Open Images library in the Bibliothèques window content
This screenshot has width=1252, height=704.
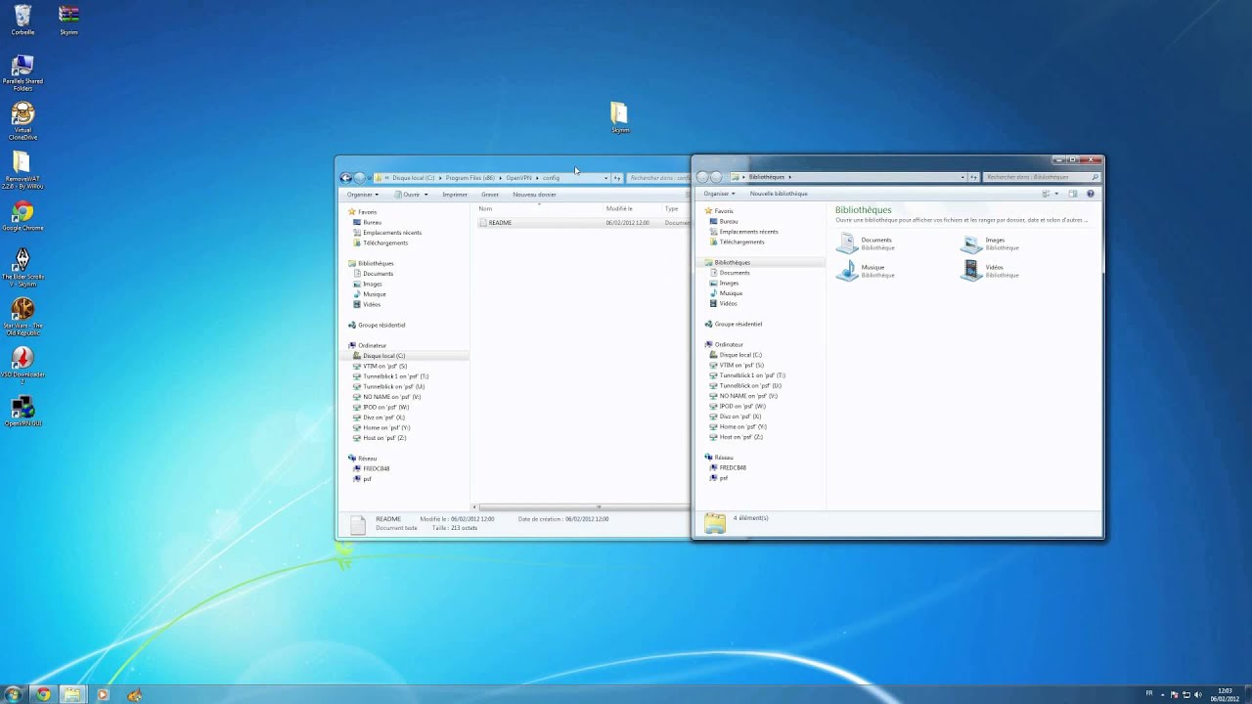coord(990,243)
